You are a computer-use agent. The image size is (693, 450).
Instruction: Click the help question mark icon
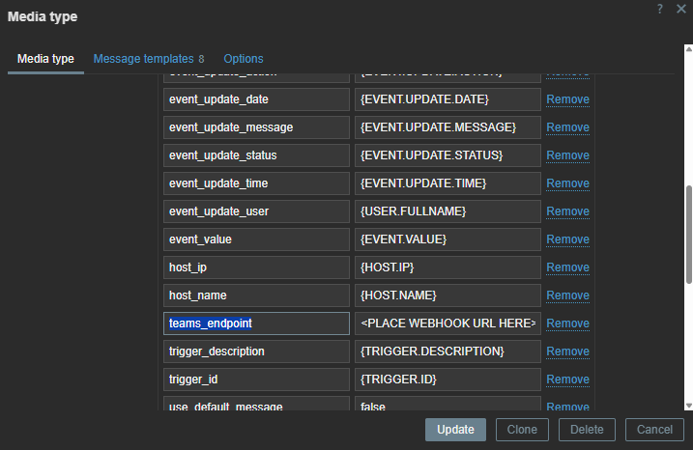[659, 9]
